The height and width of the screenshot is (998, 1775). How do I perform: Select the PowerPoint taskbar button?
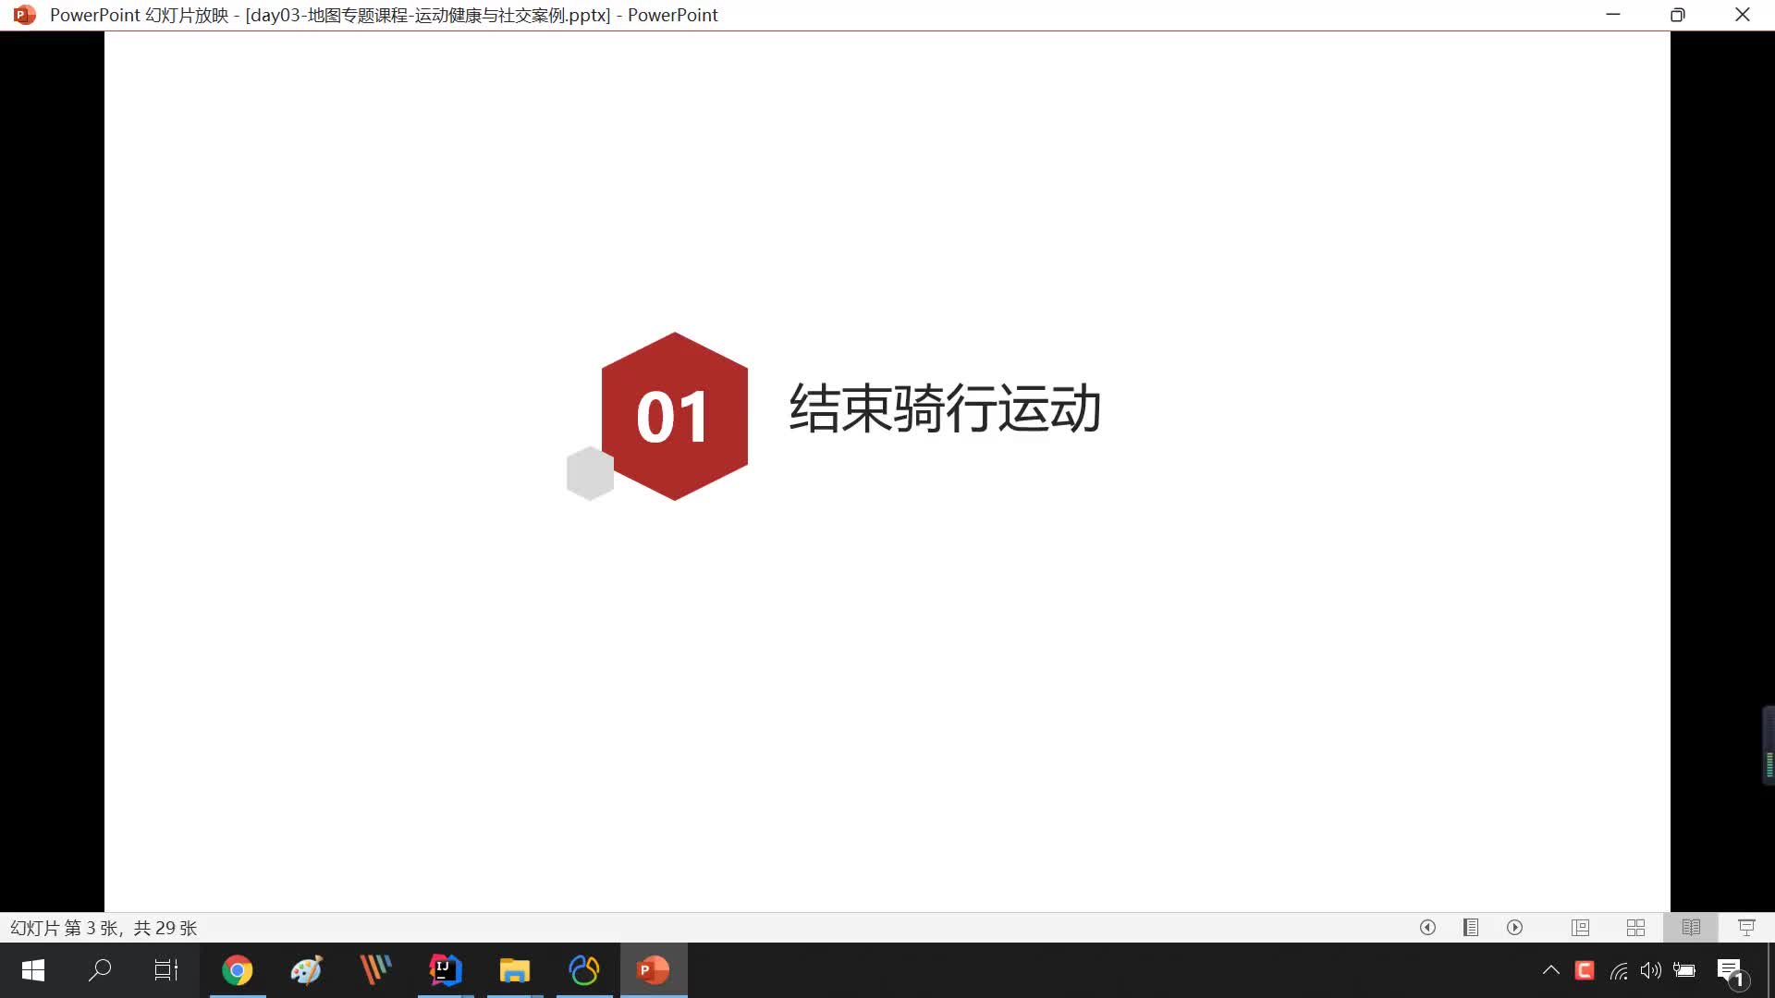point(654,970)
